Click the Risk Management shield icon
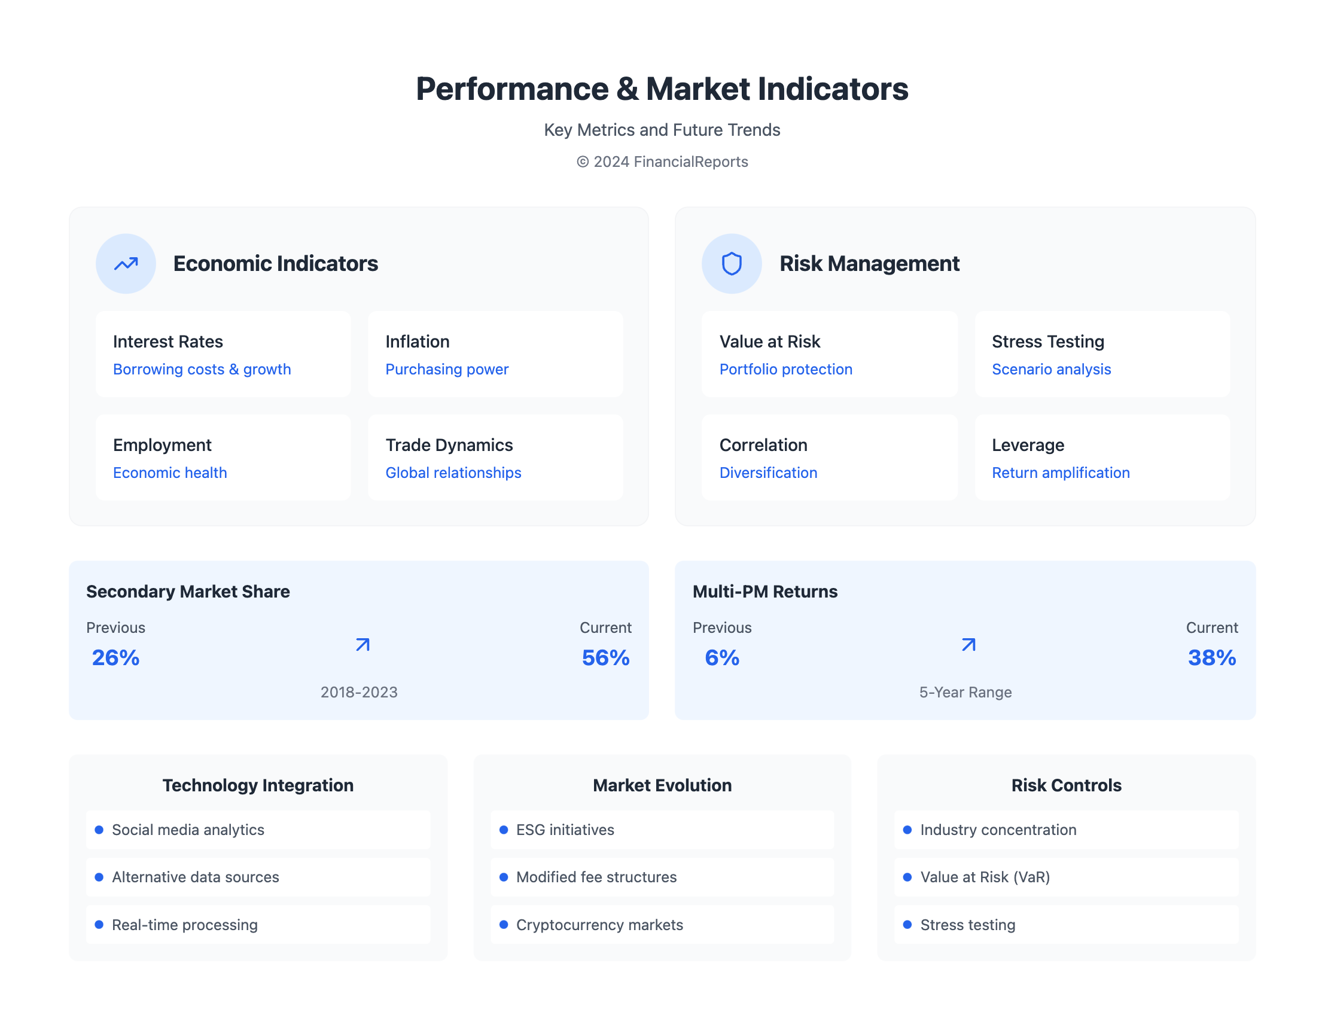The width and height of the screenshot is (1325, 1030). [732, 264]
